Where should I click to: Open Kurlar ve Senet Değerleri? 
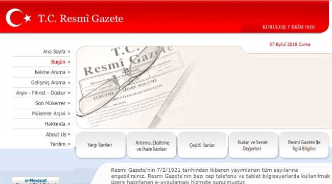click(x=253, y=145)
